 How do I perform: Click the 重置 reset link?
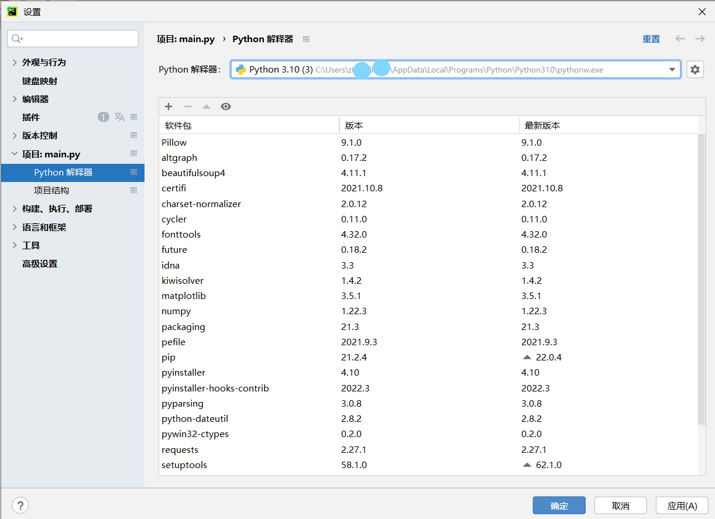coord(651,39)
